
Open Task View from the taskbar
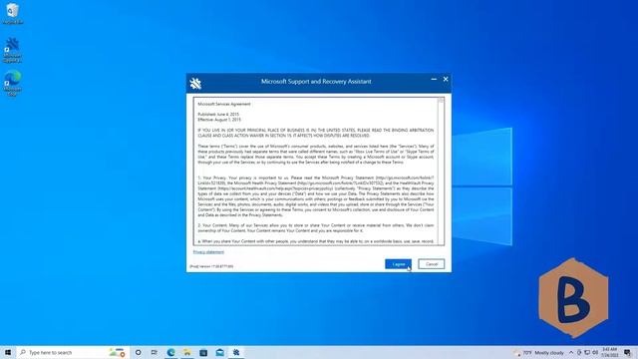(155, 352)
